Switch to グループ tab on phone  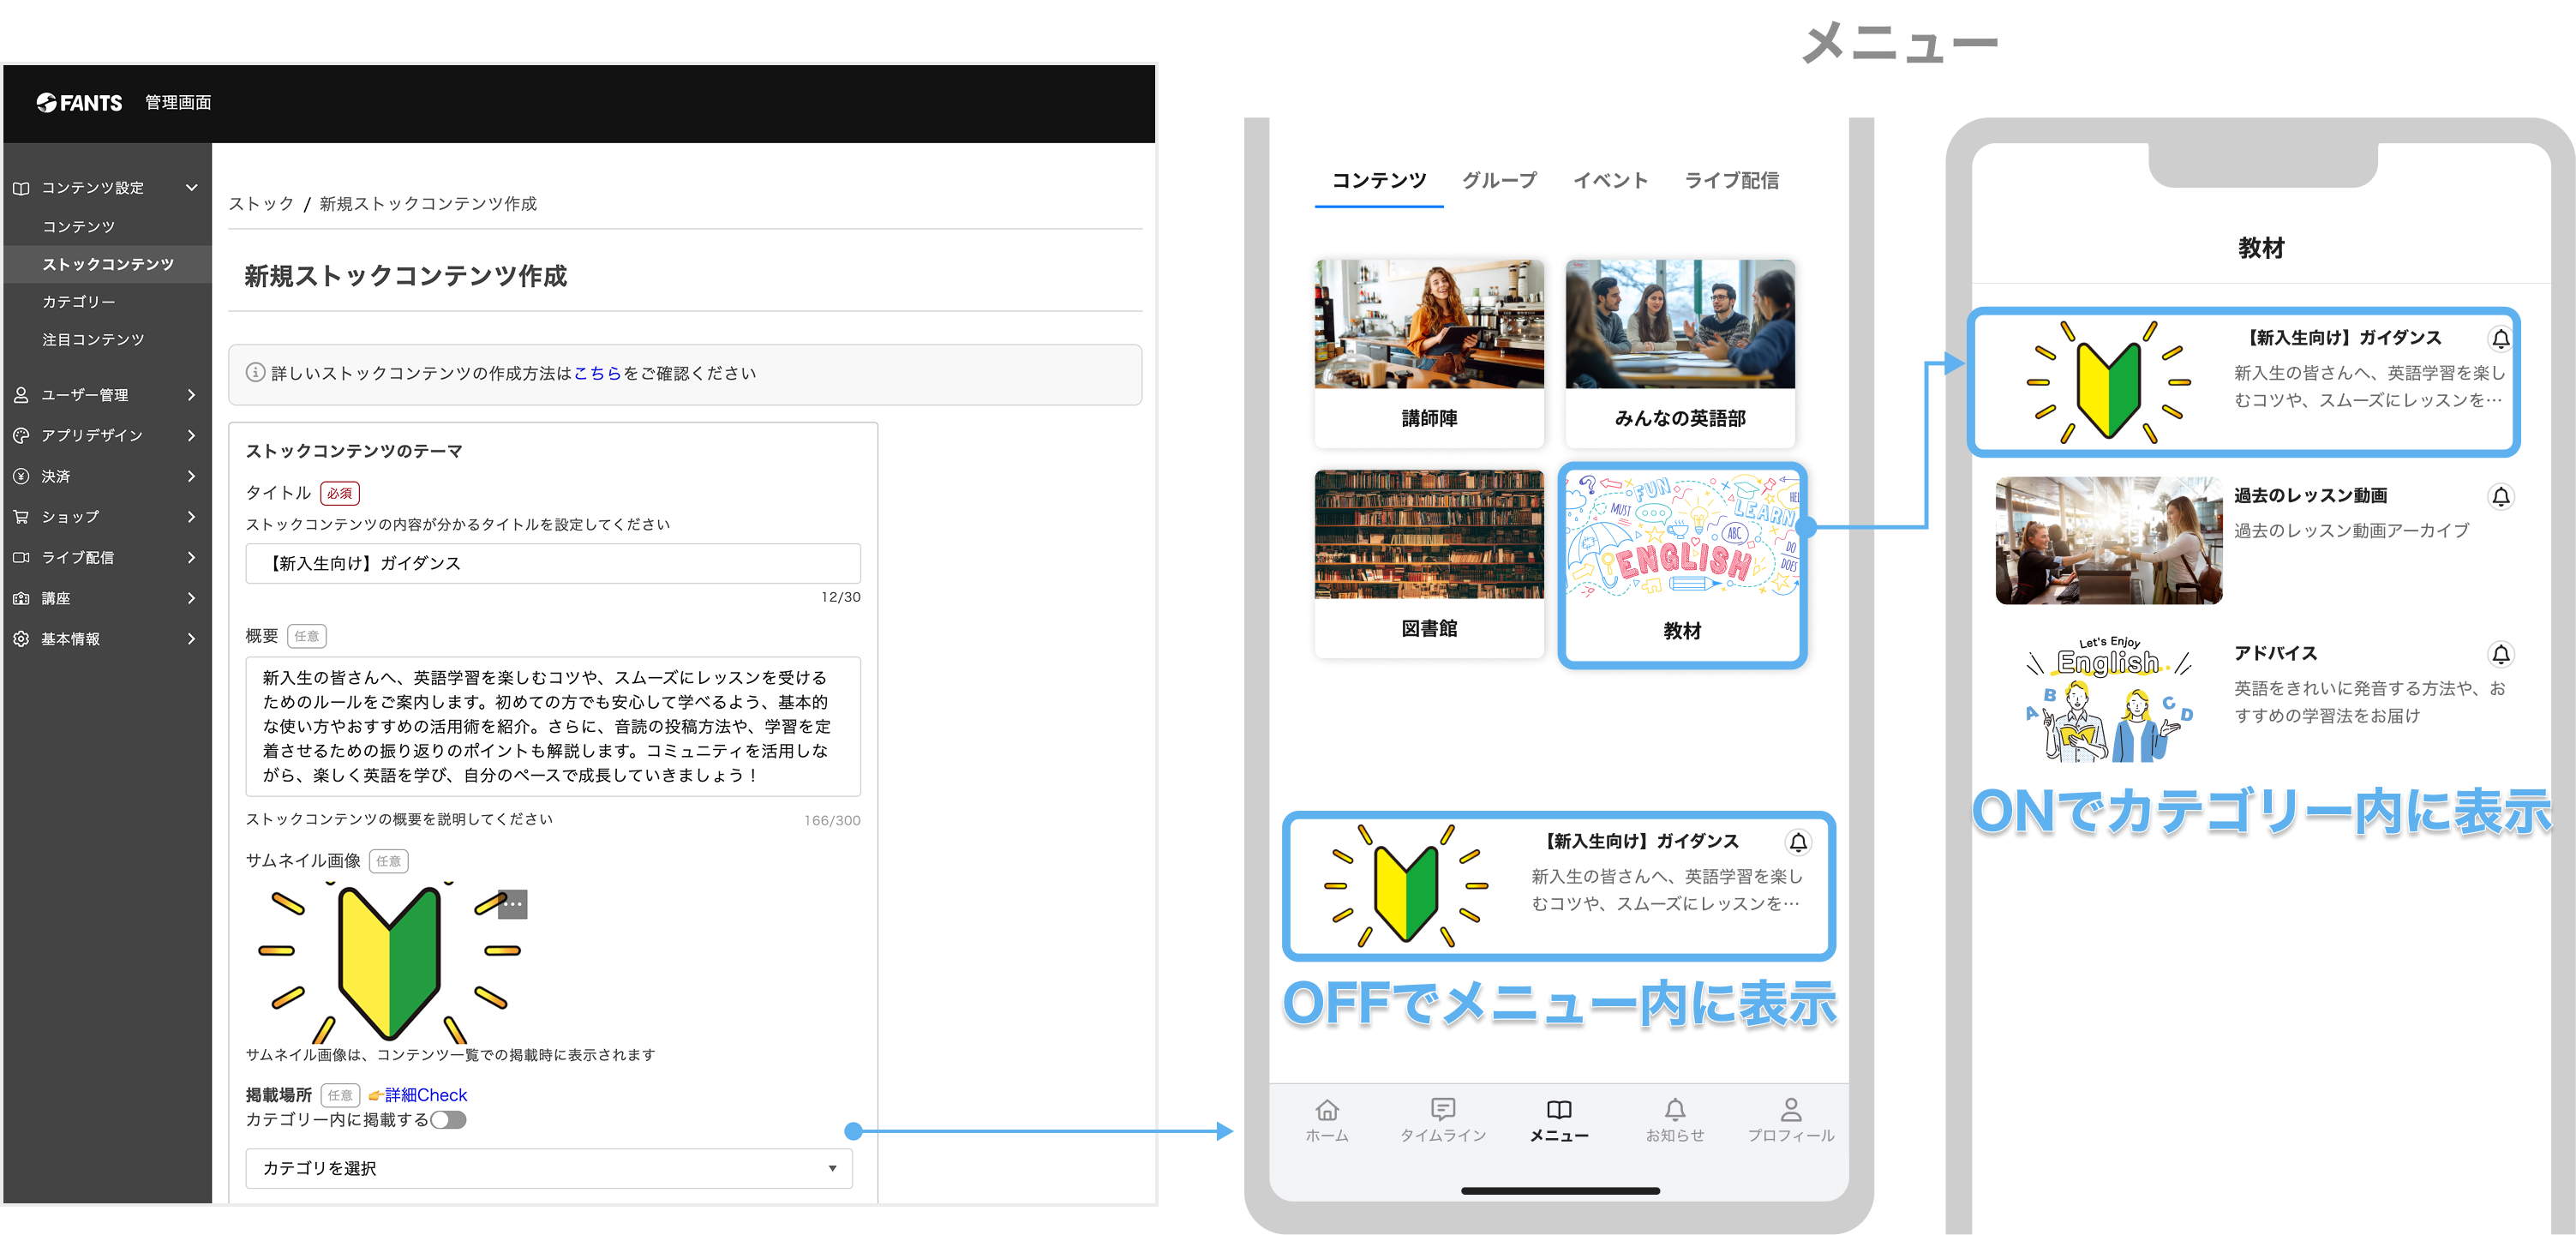coord(1499,181)
